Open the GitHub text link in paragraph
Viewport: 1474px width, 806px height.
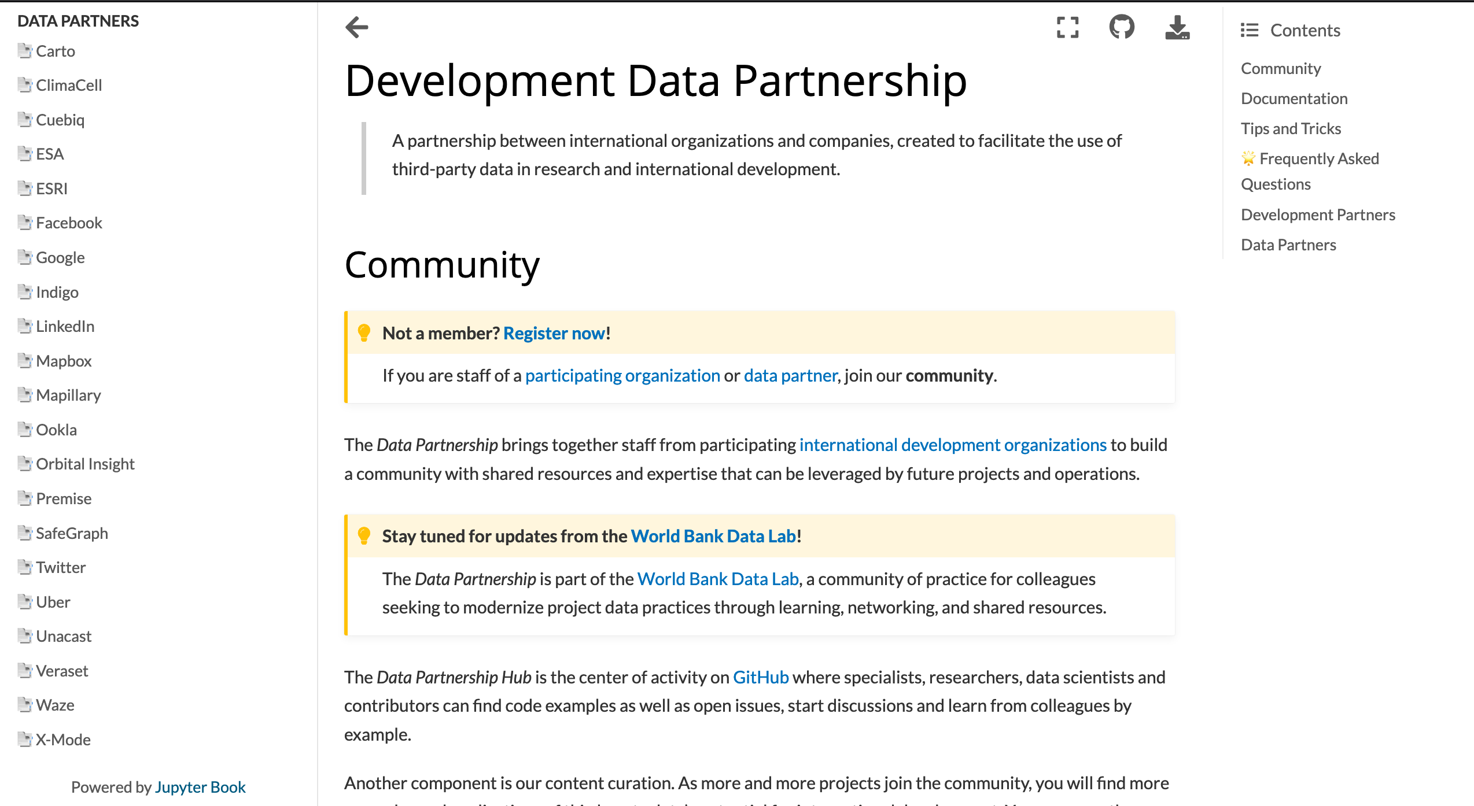tap(761, 677)
